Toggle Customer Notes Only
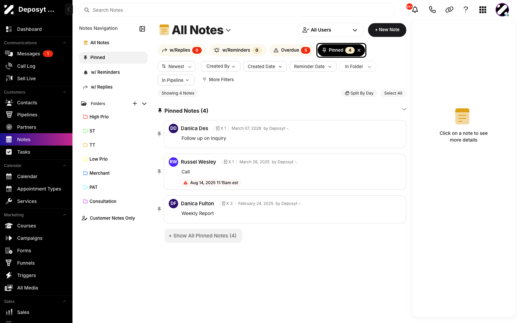This screenshot has height=323, width=517. click(x=108, y=218)
